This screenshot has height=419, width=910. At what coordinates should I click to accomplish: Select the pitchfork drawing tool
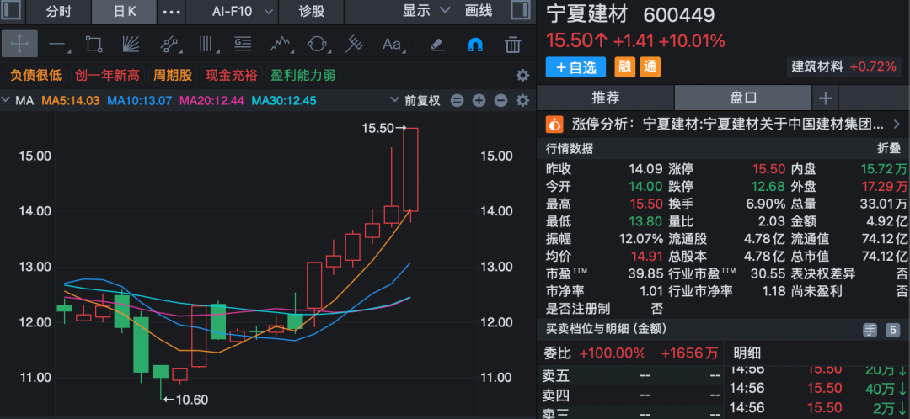356,44
